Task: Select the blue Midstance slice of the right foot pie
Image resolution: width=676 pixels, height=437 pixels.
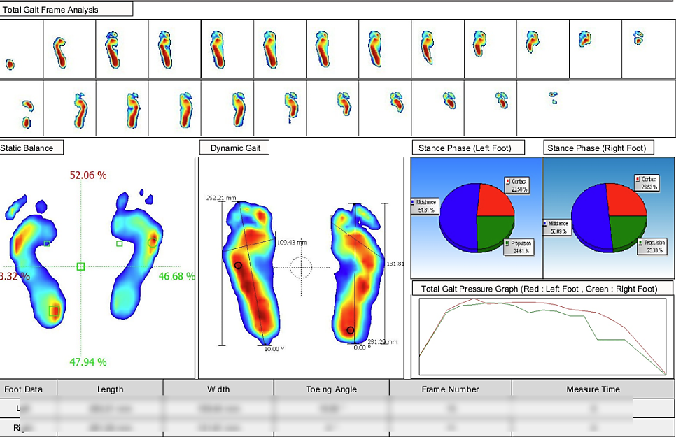Action: click(590, 217)
